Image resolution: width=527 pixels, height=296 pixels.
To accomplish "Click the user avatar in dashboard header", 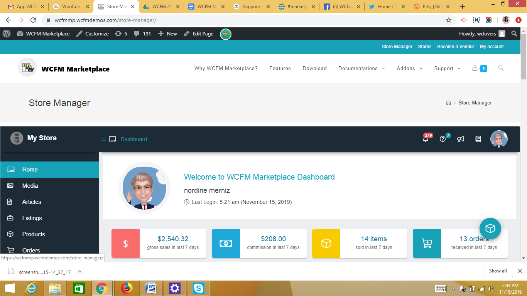I will click(499, 139).
